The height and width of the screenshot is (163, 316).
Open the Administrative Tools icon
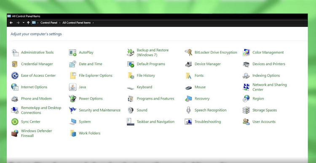point(15,53)
